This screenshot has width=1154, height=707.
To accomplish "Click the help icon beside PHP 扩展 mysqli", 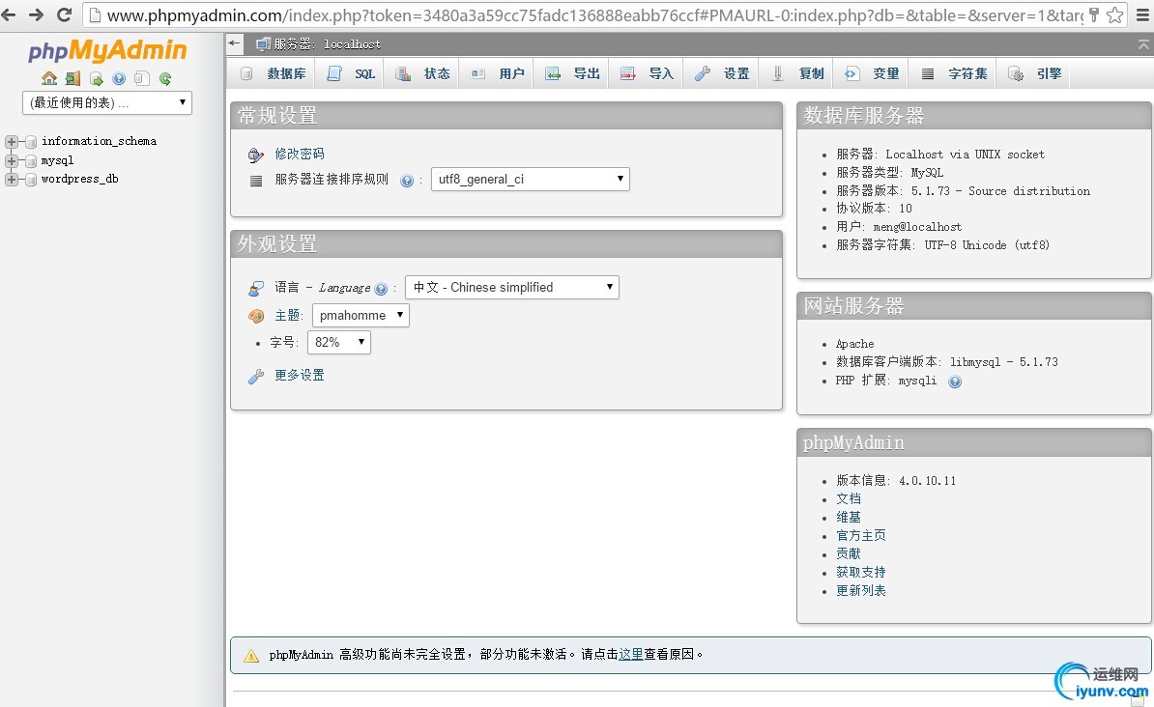I will (x=955, y=382).
